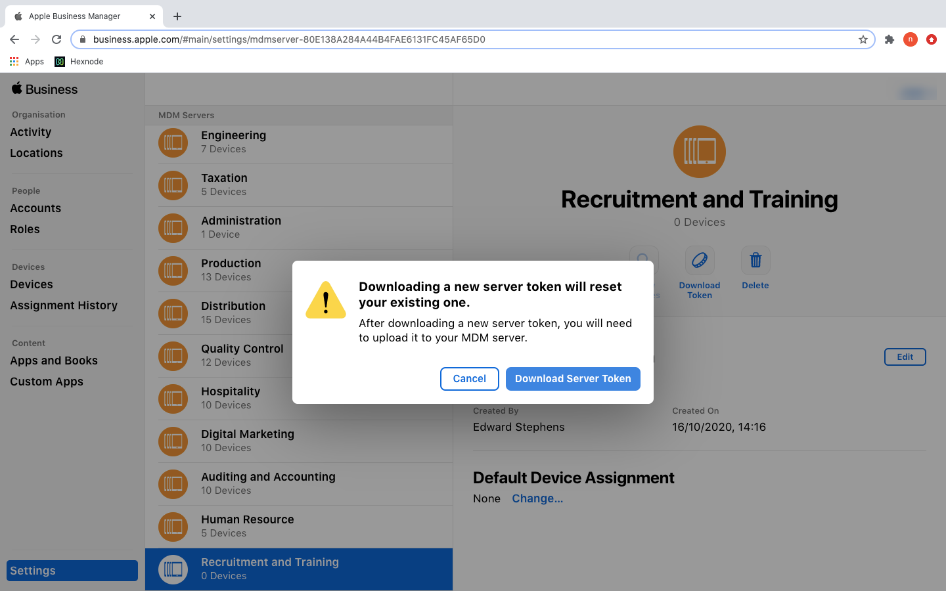Image resolution: width=946 pixels, height=591 pixels.
Task: Open Devices in the sidebar
Action: pyautogui.click(x=32, y=284)
